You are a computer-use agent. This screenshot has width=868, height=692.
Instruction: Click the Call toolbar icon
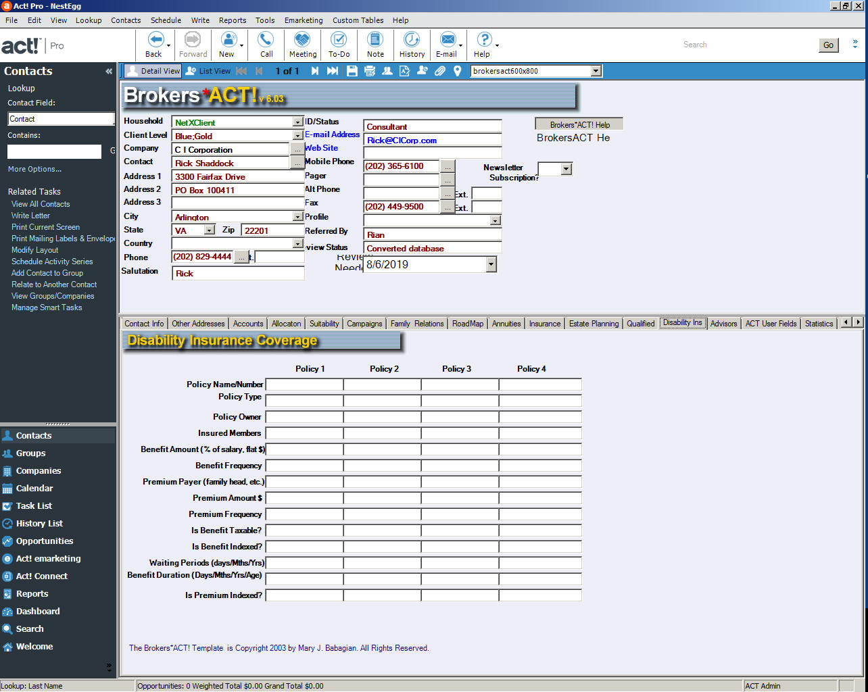coord(266,39)
